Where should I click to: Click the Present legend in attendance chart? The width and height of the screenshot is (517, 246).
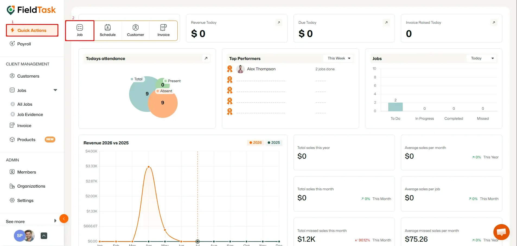[173, 81]
